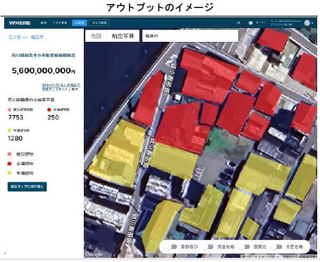This screenshot has height=262, width=320.
Task: Switch to the 航空写真 aerial photo tab
Action: [x=123, y=36]
